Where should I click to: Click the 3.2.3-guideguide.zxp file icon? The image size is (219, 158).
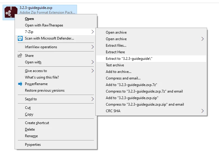11,12
